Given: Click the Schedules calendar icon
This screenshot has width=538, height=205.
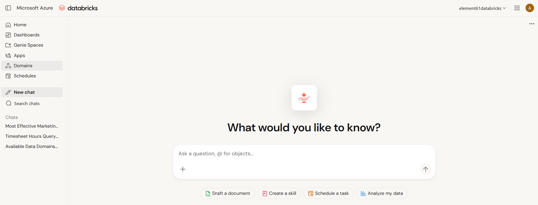Looking at the screenshot, I should (x=8, y=76).
